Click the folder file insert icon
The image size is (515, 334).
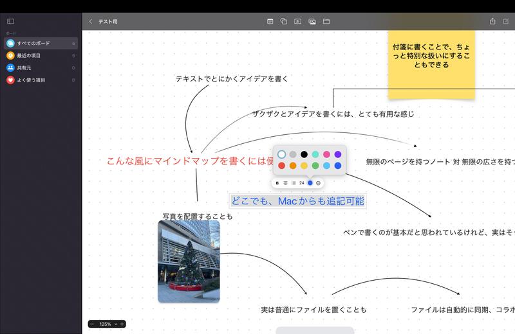pyautogui.click(x=326, y=21)
